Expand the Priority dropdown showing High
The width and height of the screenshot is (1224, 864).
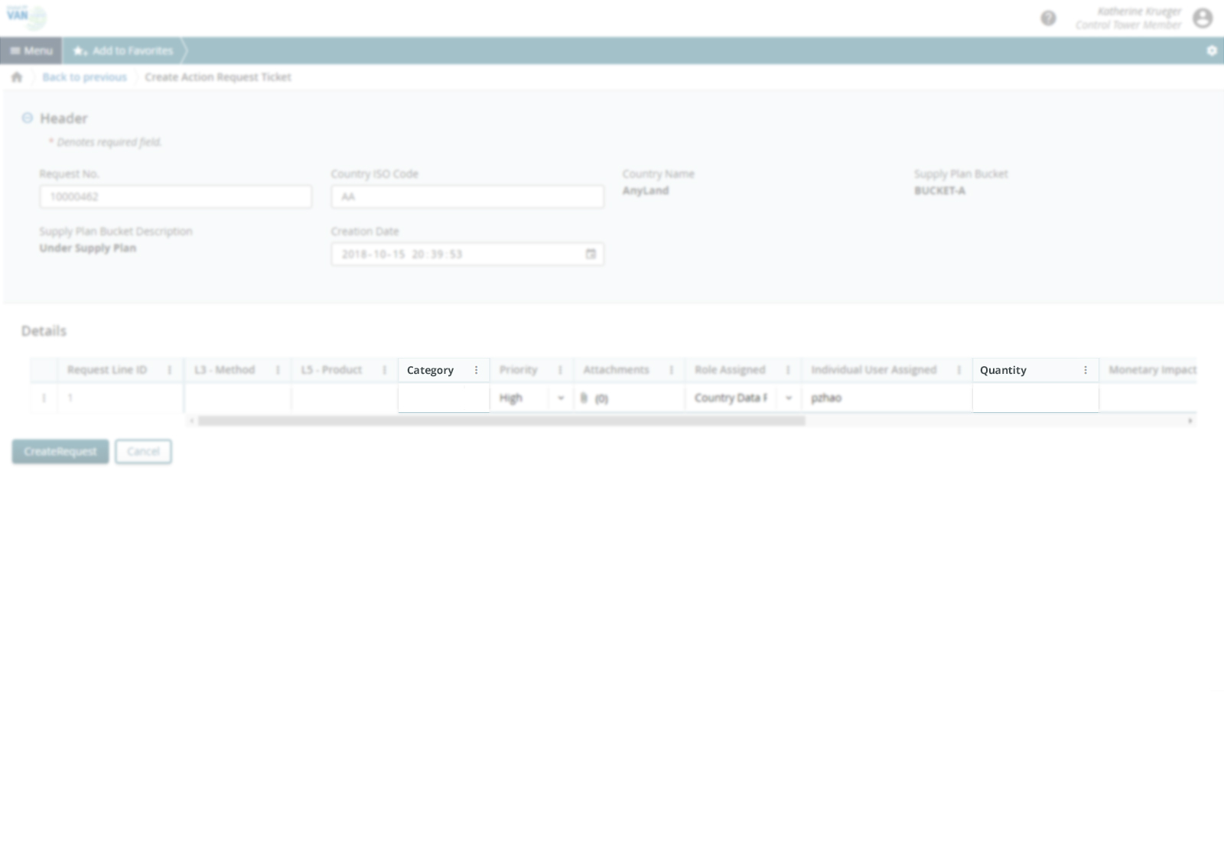[x=561, y=398]
